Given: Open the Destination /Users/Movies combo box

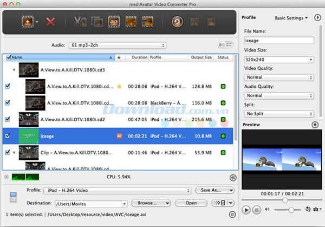Looking at the screenshot, I should click(91, 204).
